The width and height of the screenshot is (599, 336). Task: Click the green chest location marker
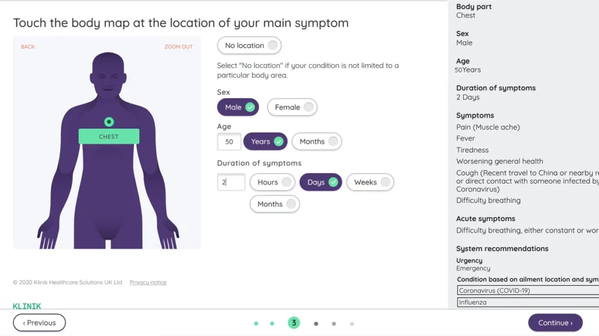coord(109,122)
